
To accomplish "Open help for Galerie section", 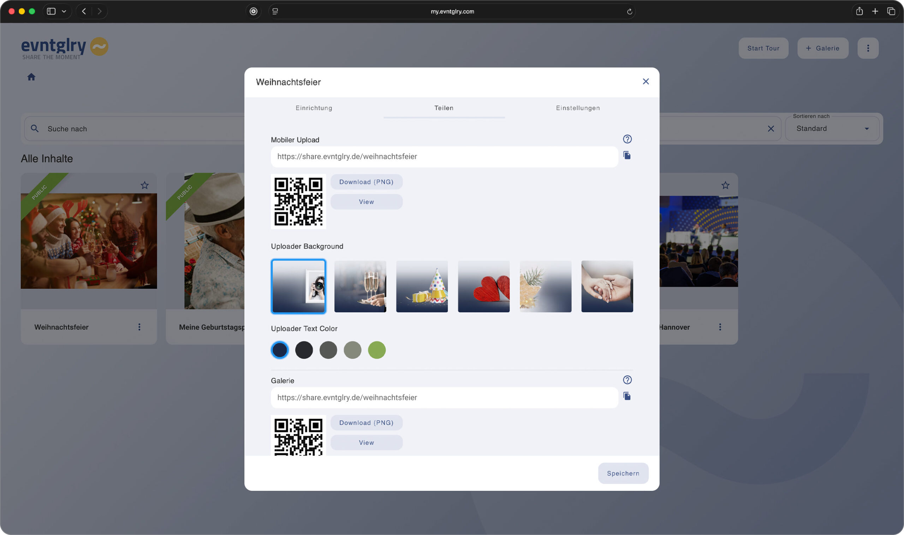I will (x=627, y=380).
